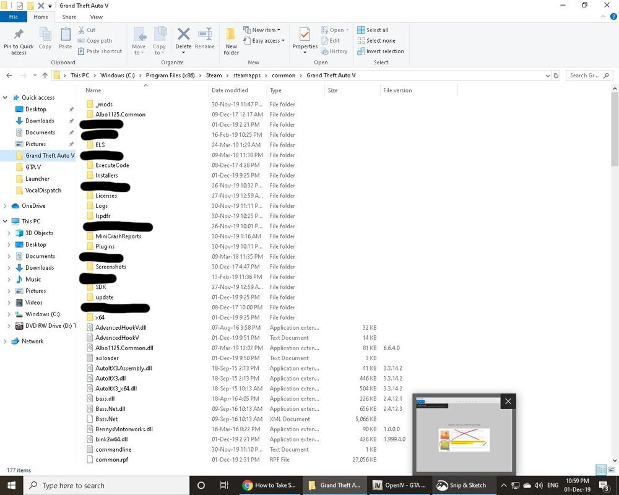
Task: Refresh the folder via address bar icon
Action: coord(556,75)
